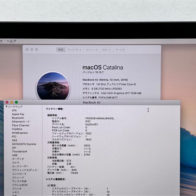
Task: Switch to the サポート tab
Action: coord(106,50)
